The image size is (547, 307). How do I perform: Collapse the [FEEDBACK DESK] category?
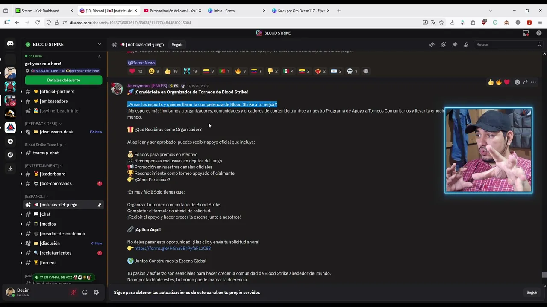click(42, 124)
